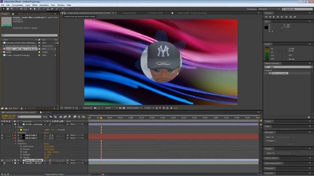Toggle the Scale stopwatch
314x176 pixels.
click(21, 152)
